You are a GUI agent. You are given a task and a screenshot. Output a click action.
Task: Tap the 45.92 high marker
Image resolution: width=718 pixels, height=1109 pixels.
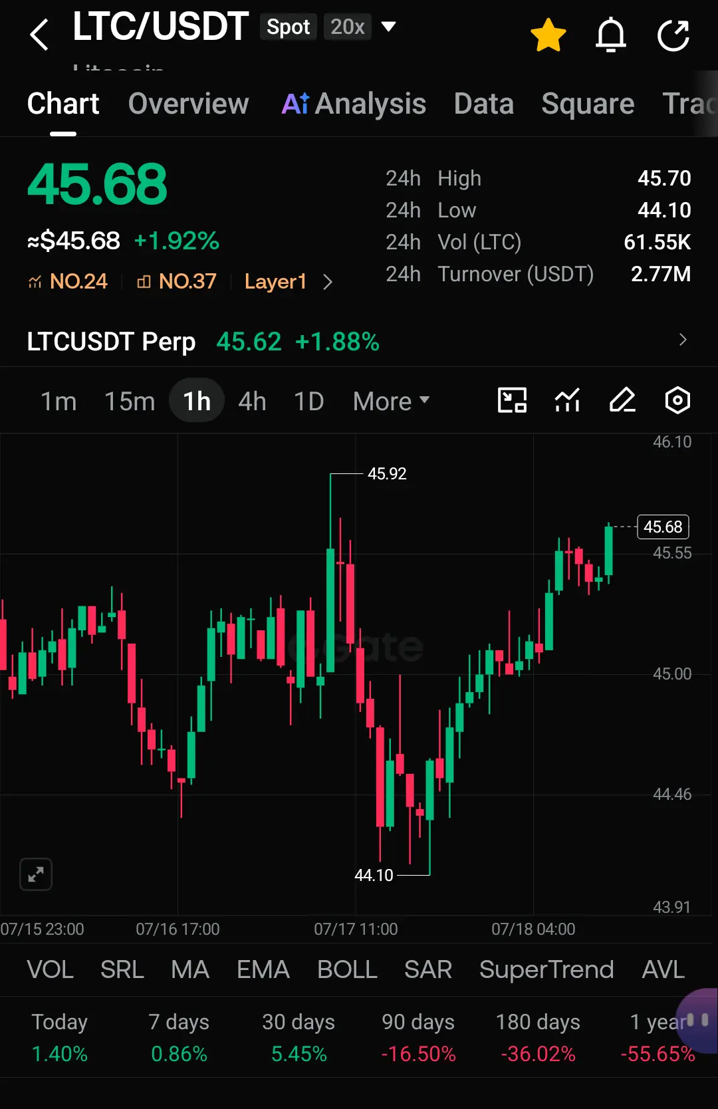click(x=387, y=473)
